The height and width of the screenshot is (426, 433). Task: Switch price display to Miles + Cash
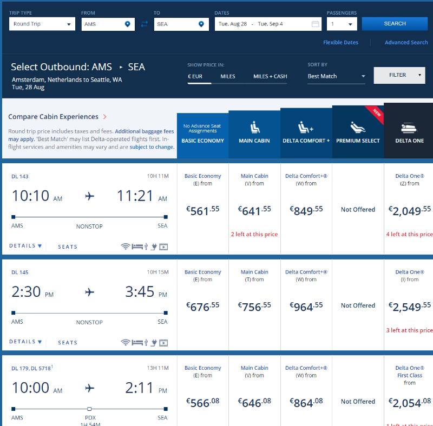270,76
